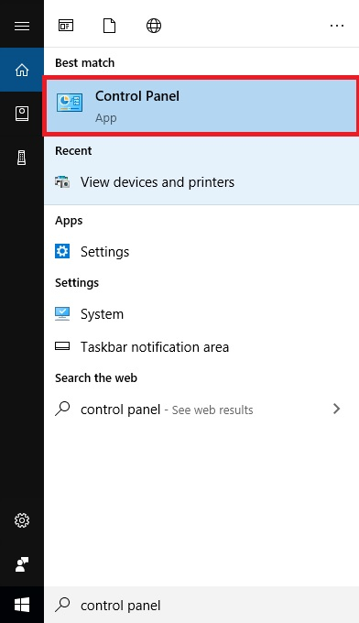The width and height of the screenshot is (359, 623).
Task: Open View devices and printers recent item
Action: 201,182
